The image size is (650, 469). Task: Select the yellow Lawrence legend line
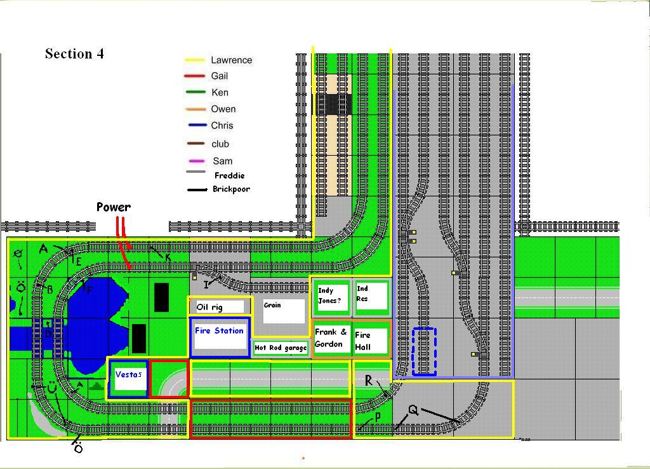tap(194, 60)
